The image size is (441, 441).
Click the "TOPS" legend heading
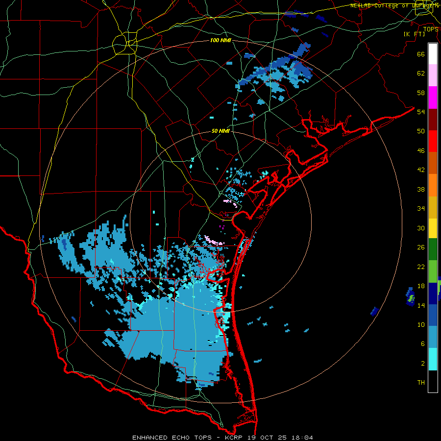pos(431,29)
